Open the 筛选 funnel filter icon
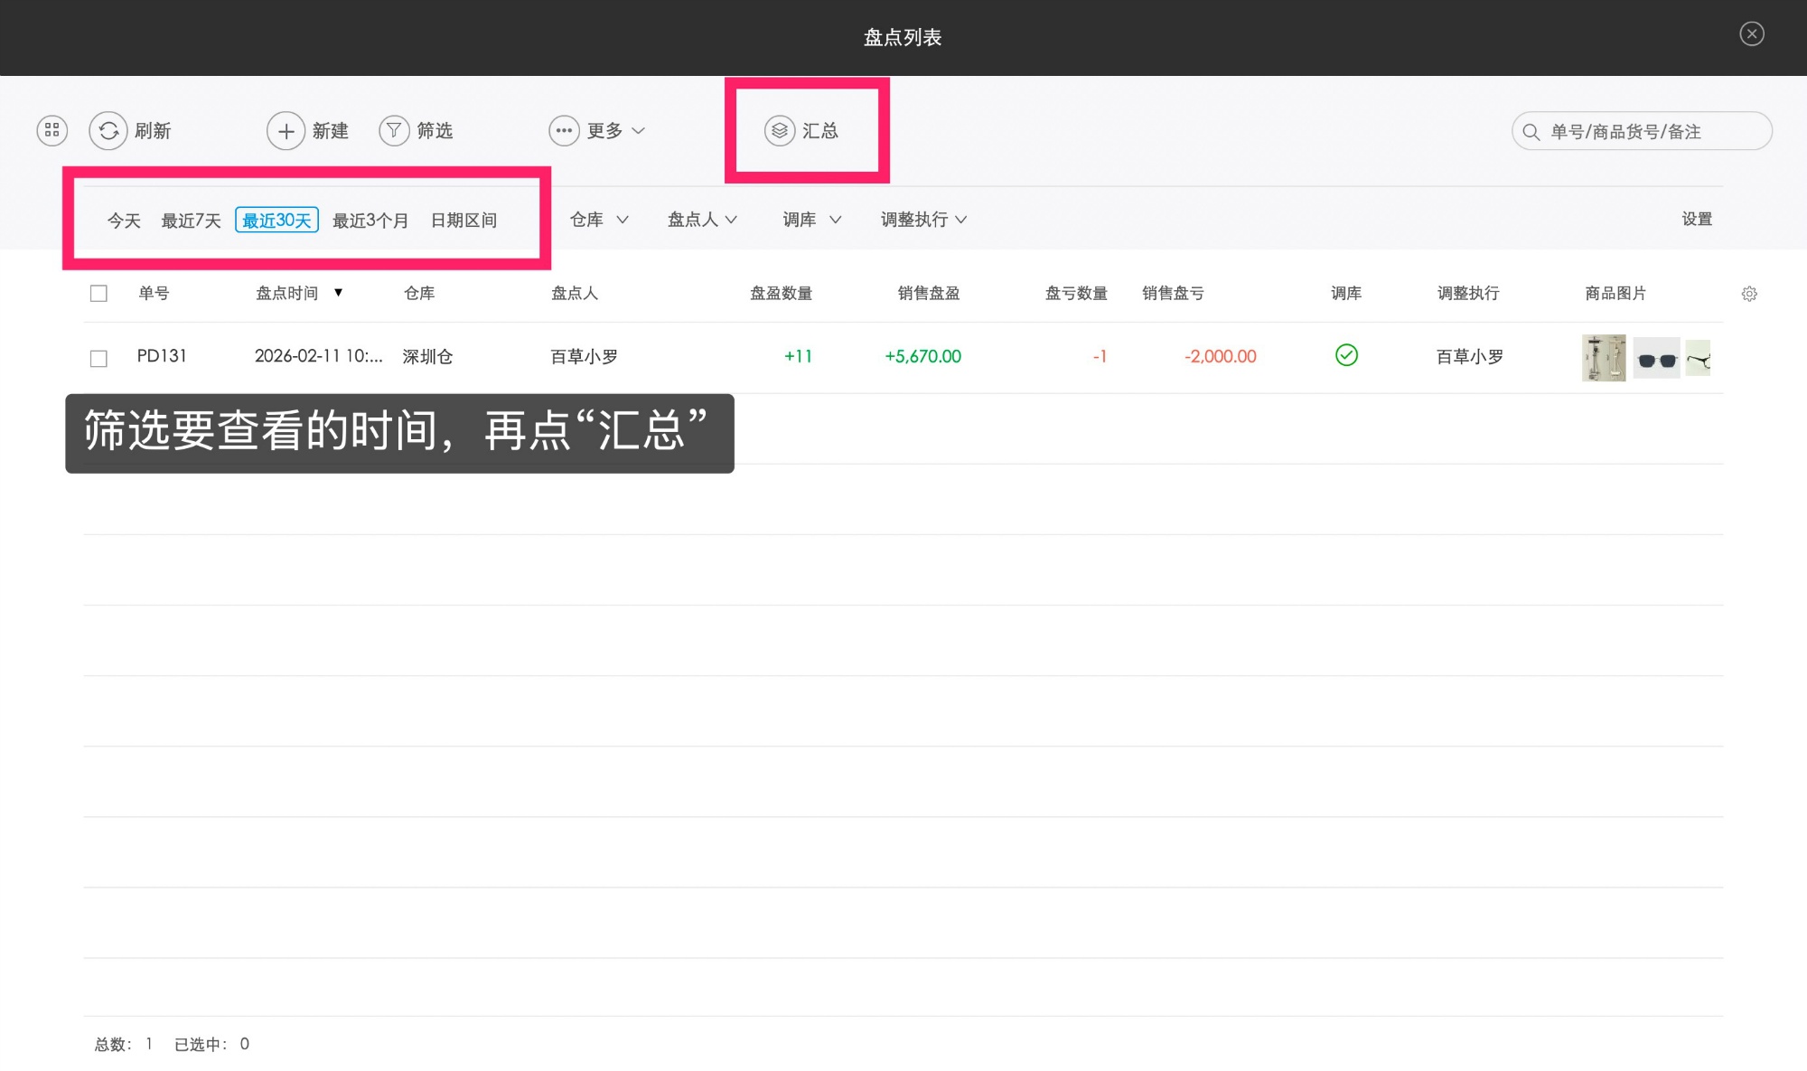1807x1071 pixels. coord(394,131)
